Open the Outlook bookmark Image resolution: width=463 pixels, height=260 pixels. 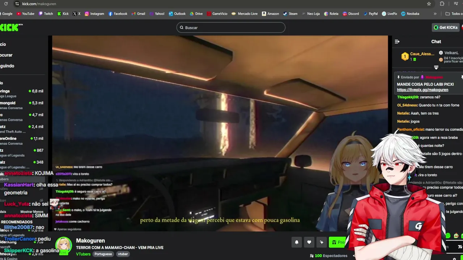tap(177, 14)
